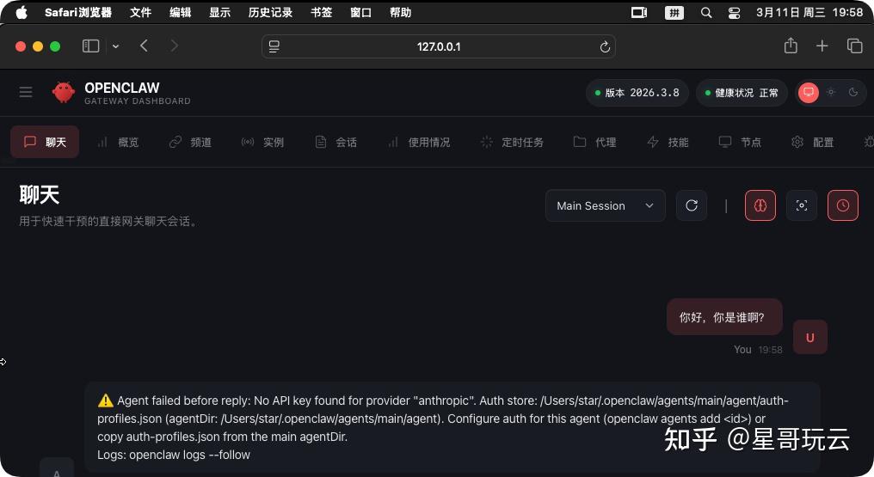Open the 历史记录 menu
This screenshot has height=477, width=874.
pos(270,12)
